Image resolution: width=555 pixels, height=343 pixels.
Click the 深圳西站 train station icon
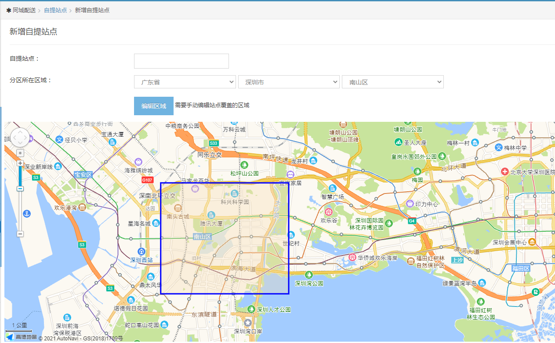(x=141, y=252)
